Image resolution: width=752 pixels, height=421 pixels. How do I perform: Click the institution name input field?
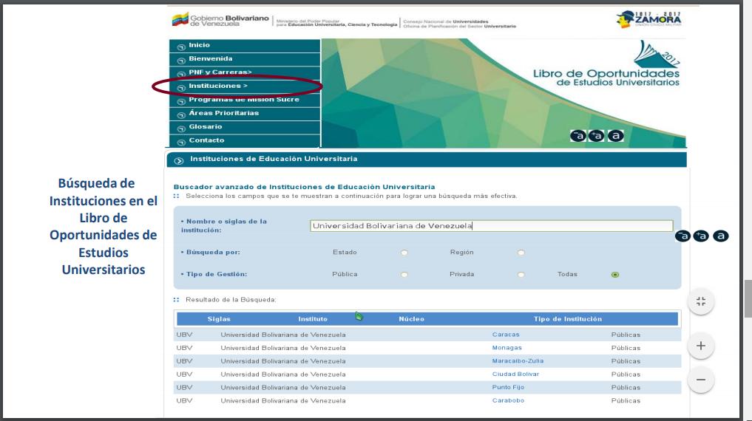[x=491, y=225]
